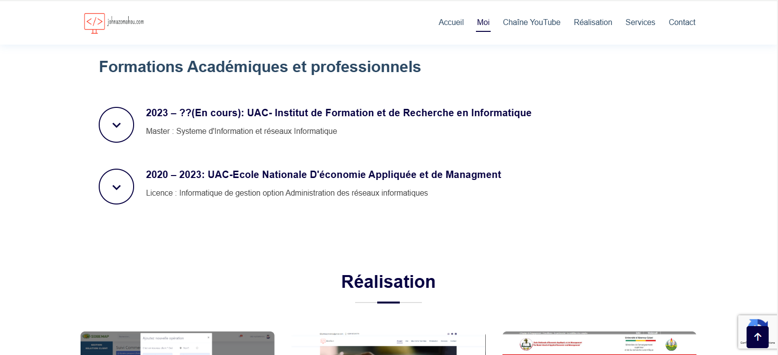Click the Master Systeme d'Information description

(x=241, y=131)
